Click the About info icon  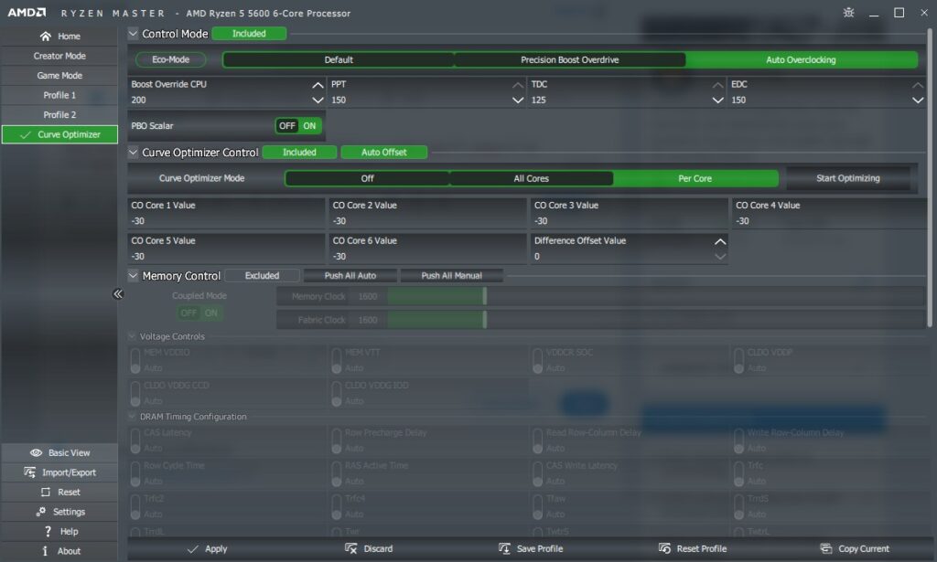(x=45, y=551)
